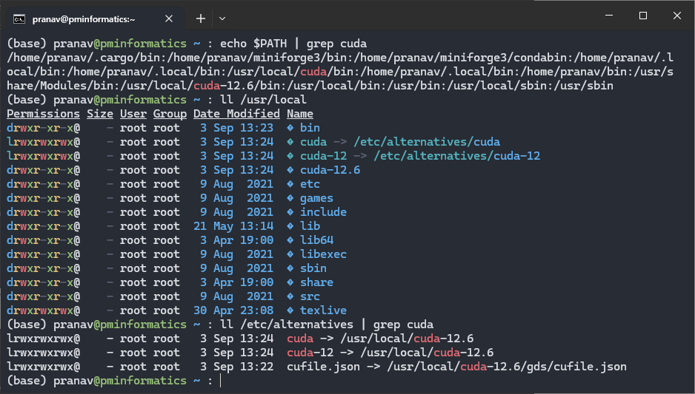Click the folder icon beside bin
The width and height of the screenshot is (695, 394).
[290, 128]
